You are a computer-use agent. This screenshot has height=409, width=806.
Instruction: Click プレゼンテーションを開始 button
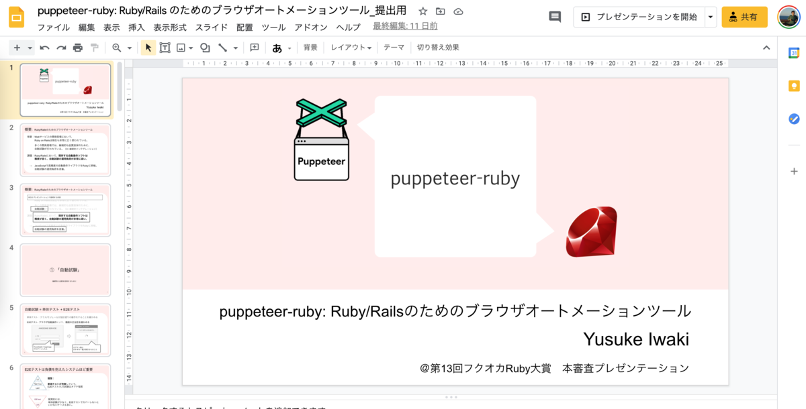[639, 17]
